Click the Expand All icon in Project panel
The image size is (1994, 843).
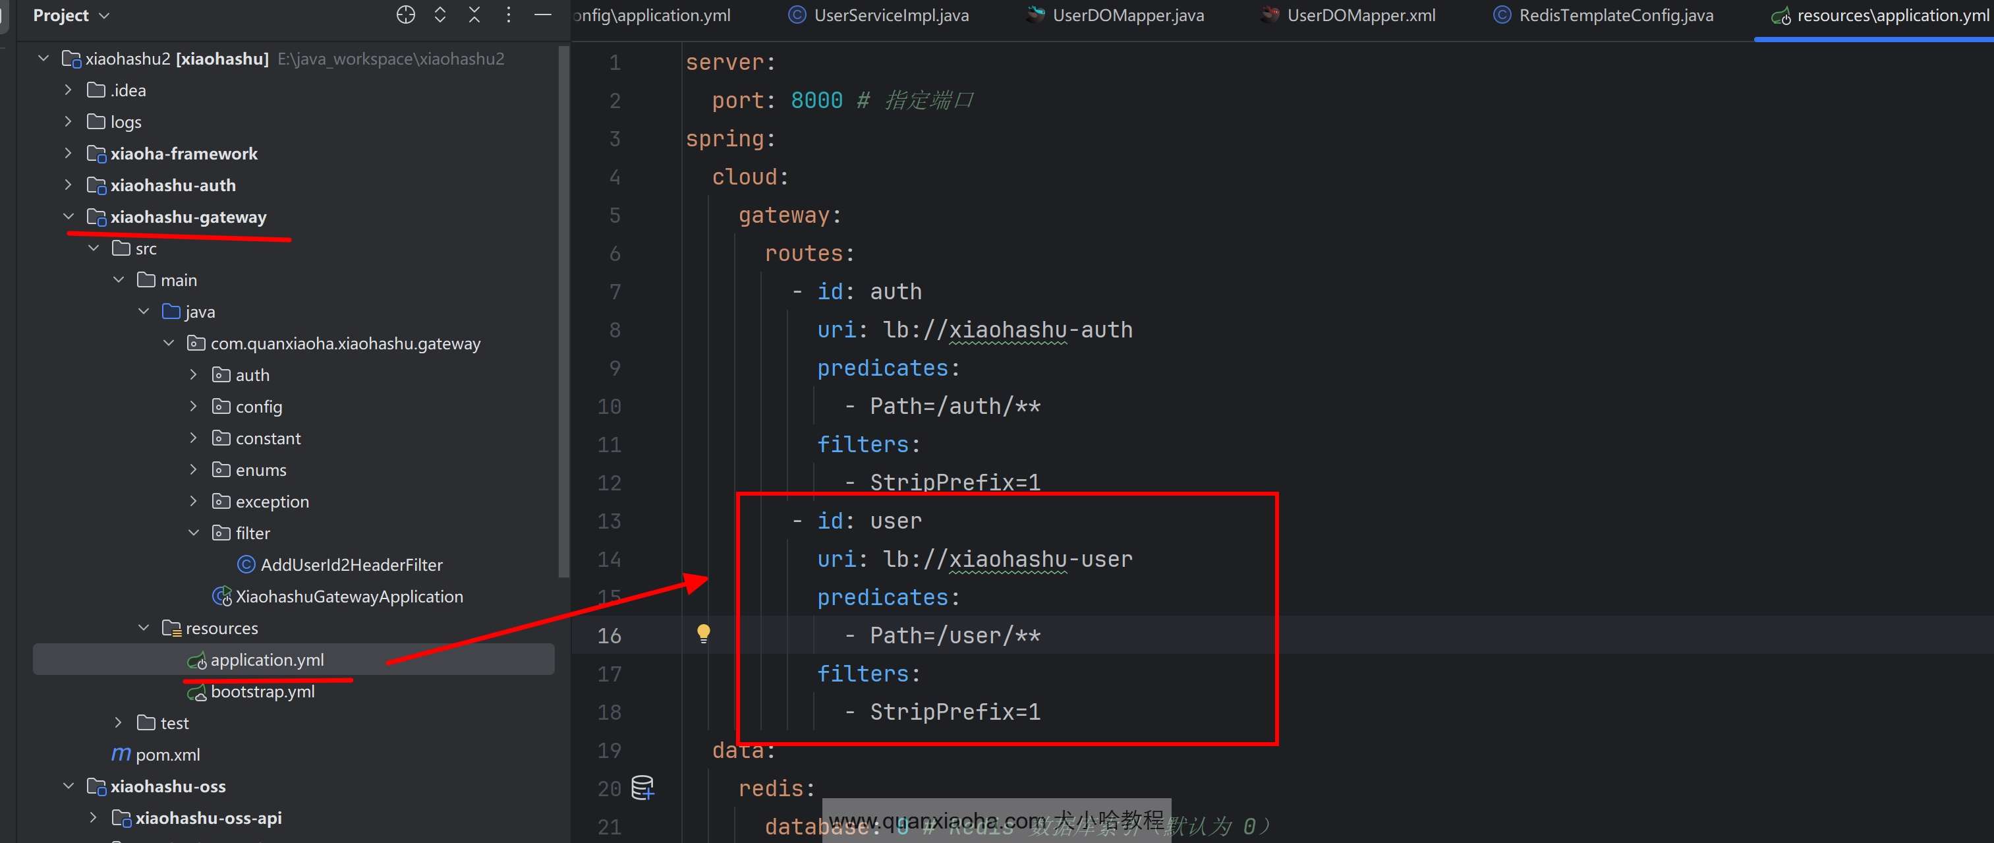pos(440,15)
